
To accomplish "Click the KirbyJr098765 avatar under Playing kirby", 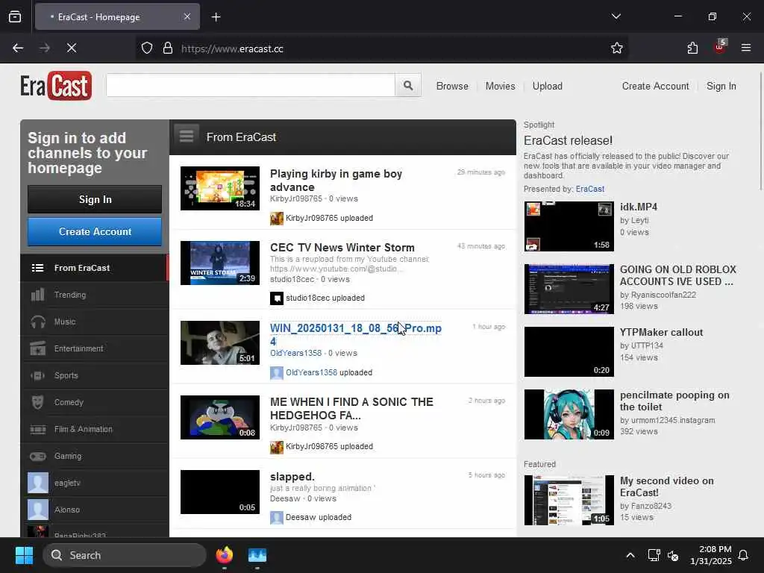I will click(277, 219).
